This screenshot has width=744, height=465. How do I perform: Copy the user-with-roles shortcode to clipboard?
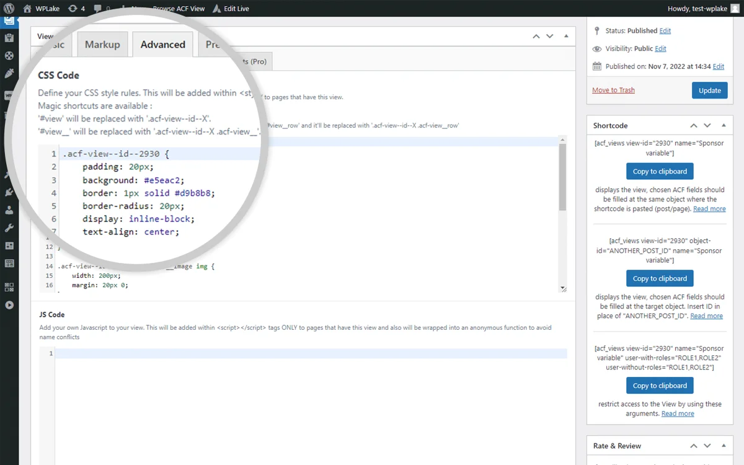[660, 386]
